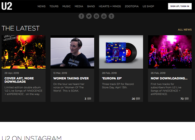The height and width of the screenshot is (140, 195).
Task: Open the MUSIC menu
Action: coord(66,6)
